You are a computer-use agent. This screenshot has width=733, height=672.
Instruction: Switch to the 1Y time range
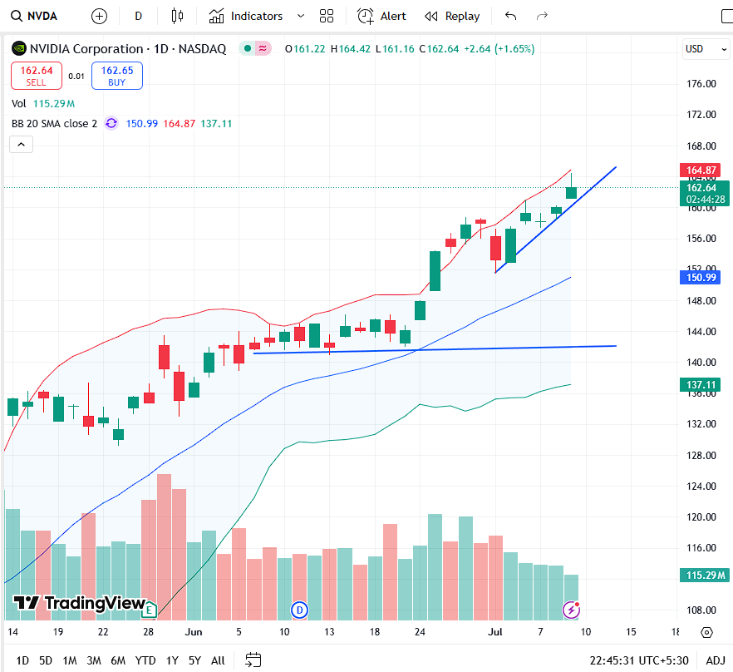tap(172, 660)
